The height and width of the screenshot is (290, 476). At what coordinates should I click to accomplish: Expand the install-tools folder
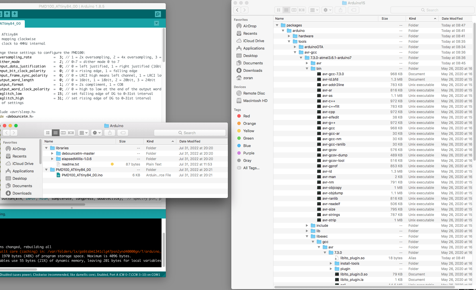tap(331, 264)
